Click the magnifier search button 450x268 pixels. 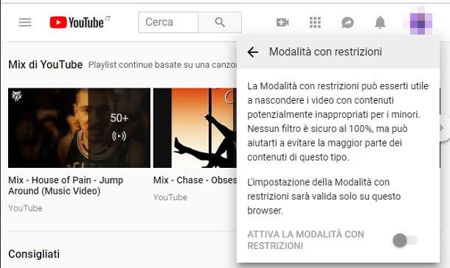tap(220, 22)
